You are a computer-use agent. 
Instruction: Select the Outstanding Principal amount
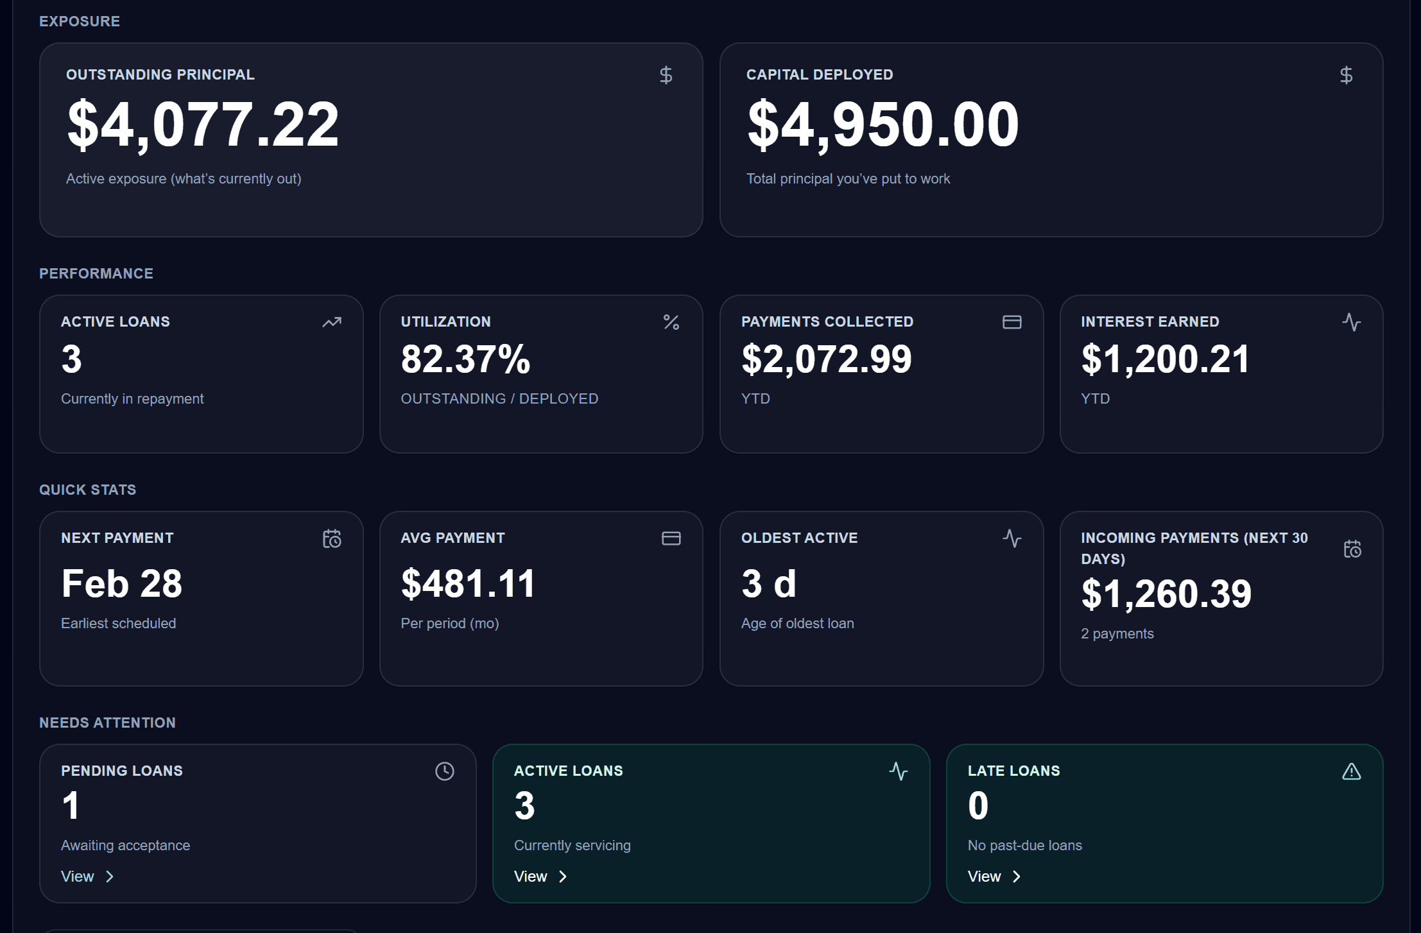(x=202, y=125)
